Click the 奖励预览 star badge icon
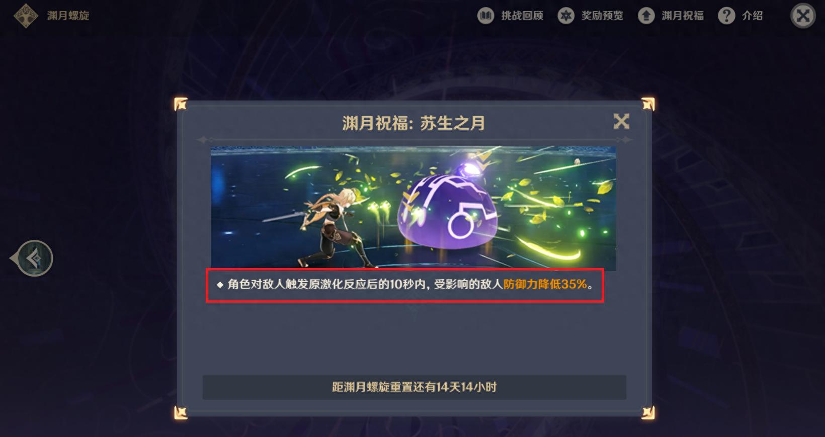The width and height of the screenshot is (825, 437). click(x=566, y=16)
